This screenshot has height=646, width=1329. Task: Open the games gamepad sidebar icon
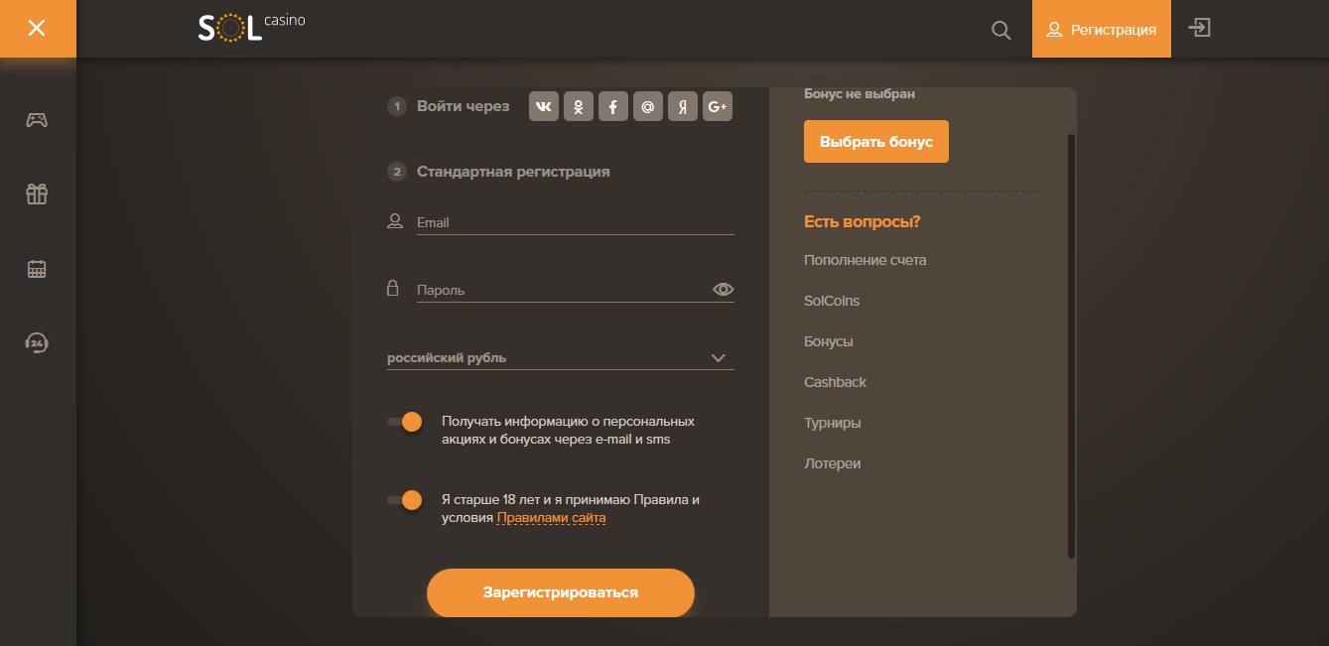tap(37, 120)
